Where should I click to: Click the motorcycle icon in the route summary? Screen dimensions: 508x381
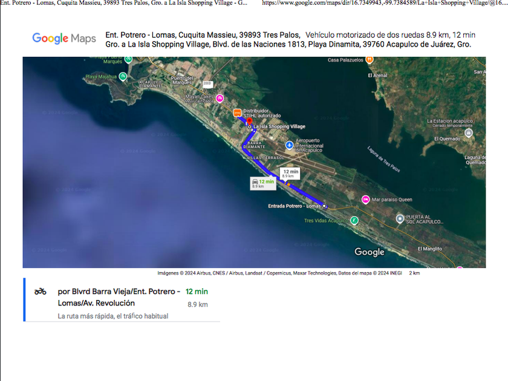point(40,291)
